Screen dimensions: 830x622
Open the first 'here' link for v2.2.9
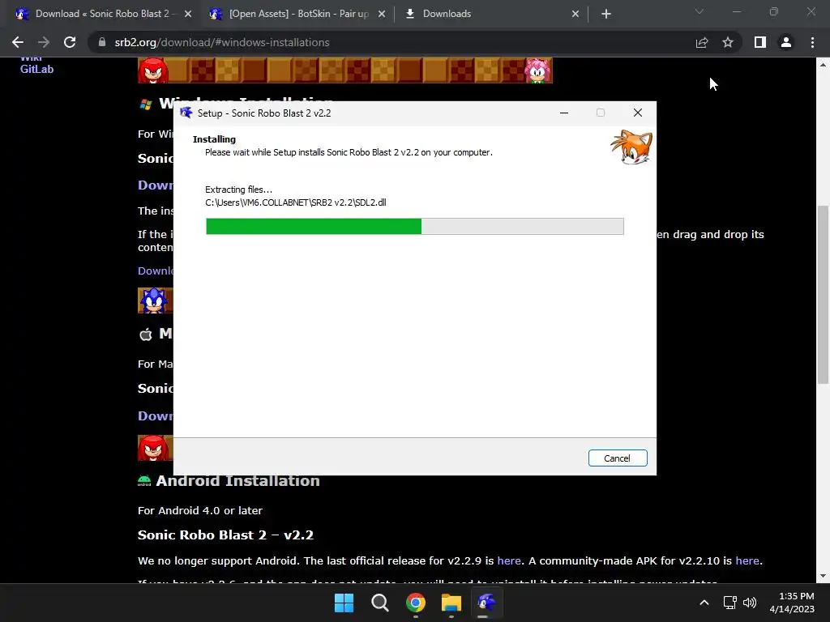[509, 560]
